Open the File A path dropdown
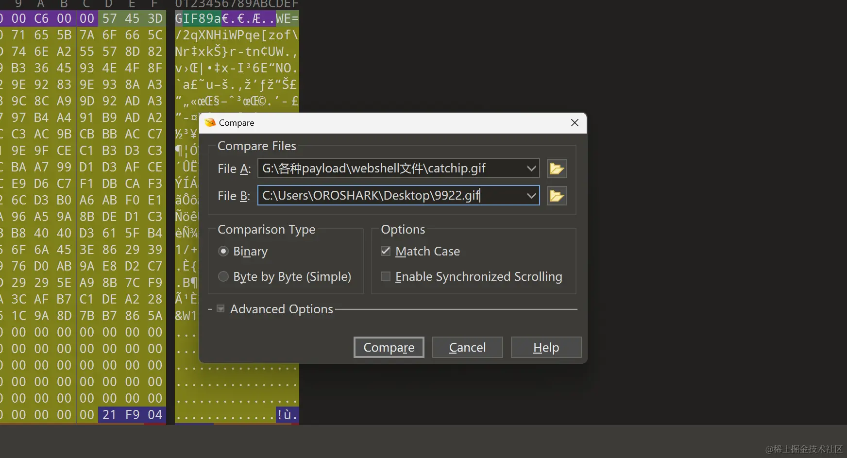Viewport: 847px width, 458px height. coord(531,169)
